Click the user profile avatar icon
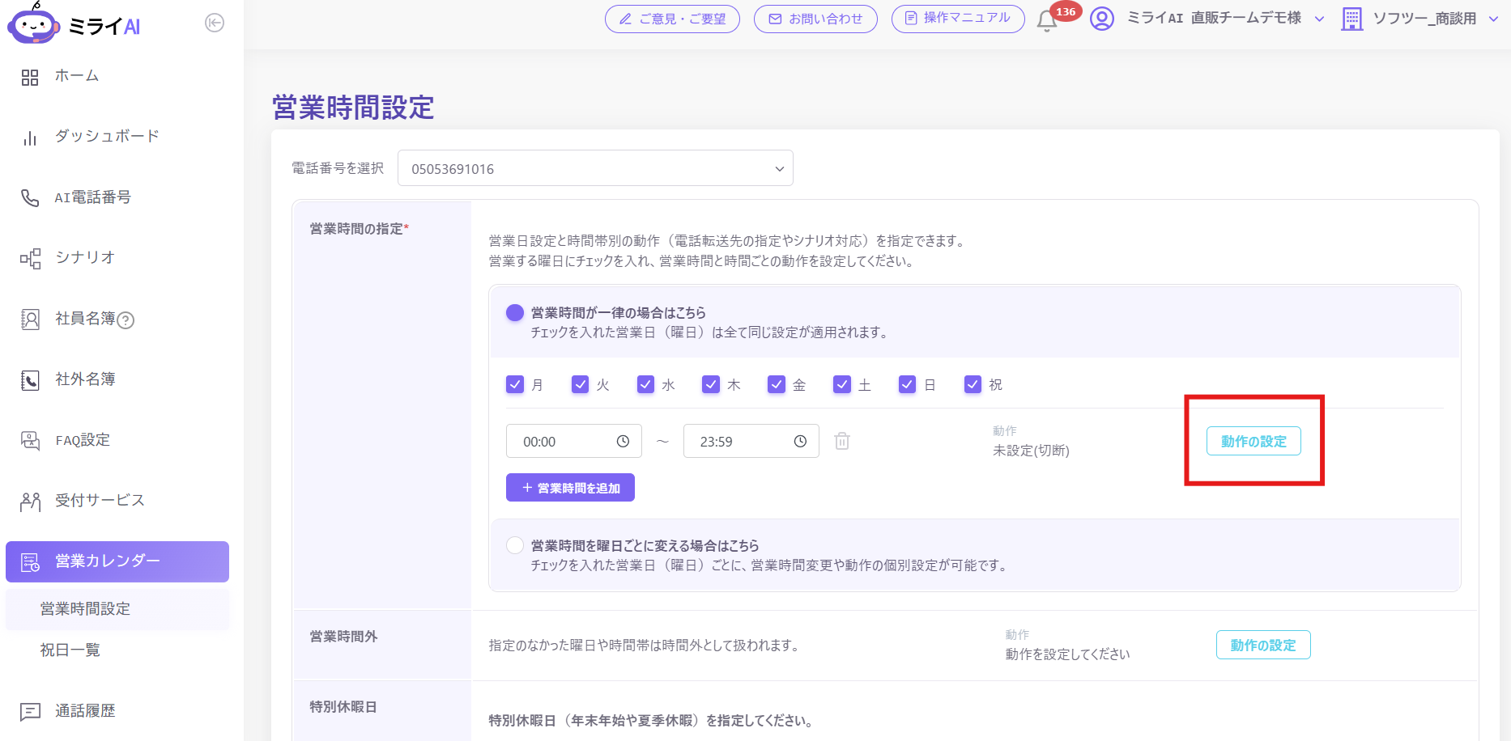This screenshot has height=741, width=1511. point(1102,18)
